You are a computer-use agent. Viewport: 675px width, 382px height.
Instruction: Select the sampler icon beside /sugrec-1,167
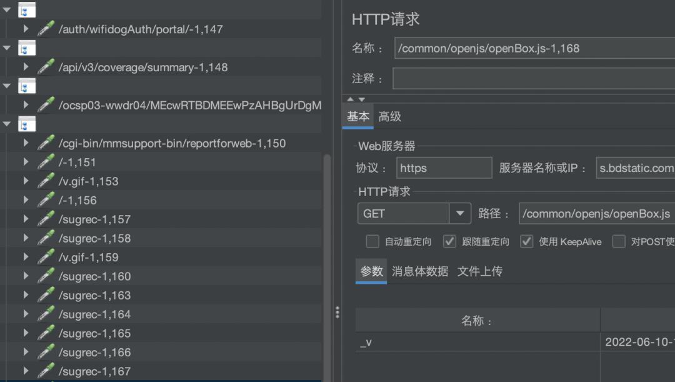(46, 371)
